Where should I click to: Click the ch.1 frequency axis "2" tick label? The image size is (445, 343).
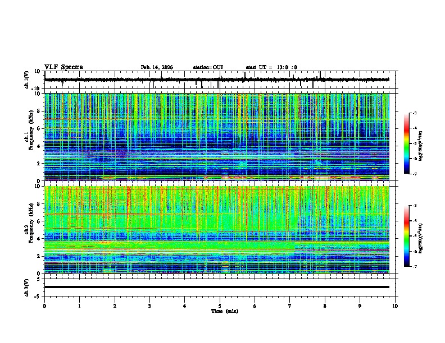pos(39,164)
